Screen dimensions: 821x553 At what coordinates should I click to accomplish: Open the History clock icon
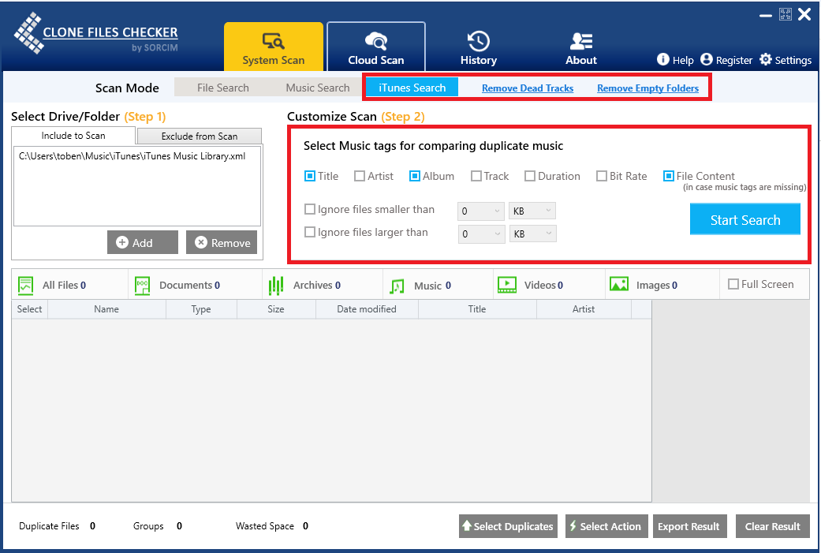pyautogui.click(x=478, y=41)
